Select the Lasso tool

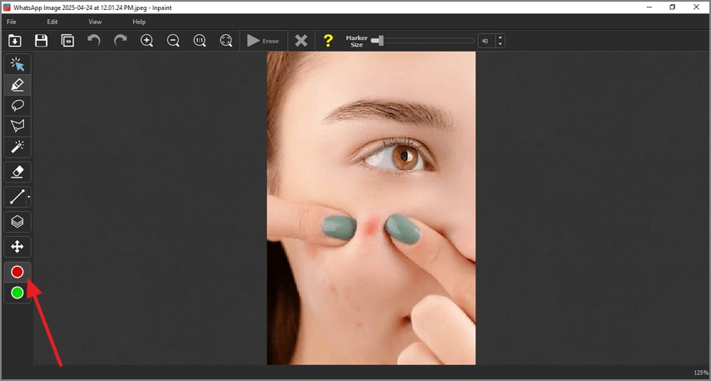click(x=17, y=105)
